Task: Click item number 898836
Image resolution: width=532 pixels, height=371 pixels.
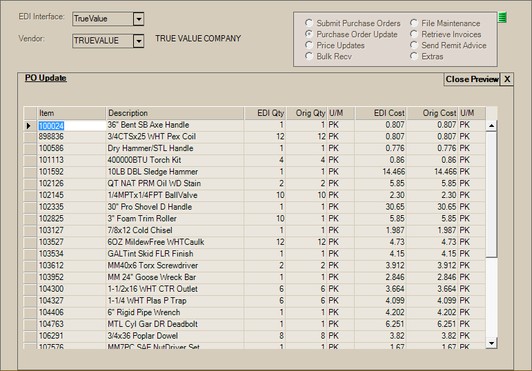Action: 51,137
